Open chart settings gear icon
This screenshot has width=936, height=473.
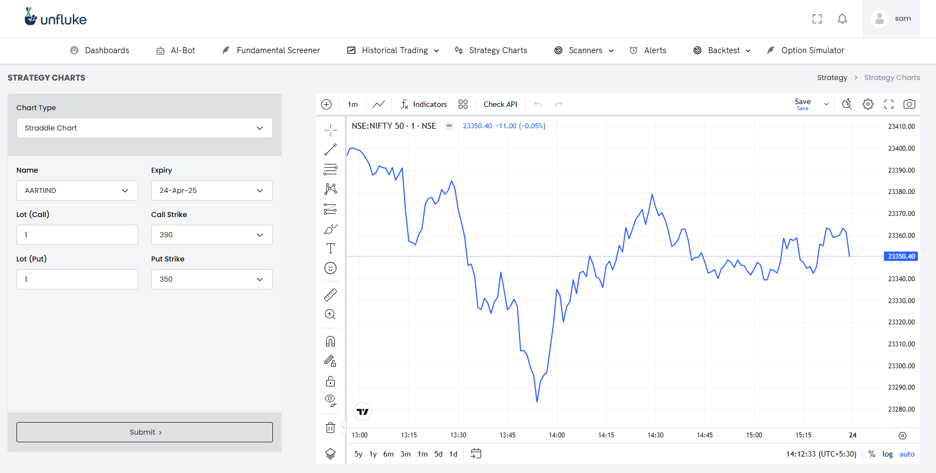(868, 104)
